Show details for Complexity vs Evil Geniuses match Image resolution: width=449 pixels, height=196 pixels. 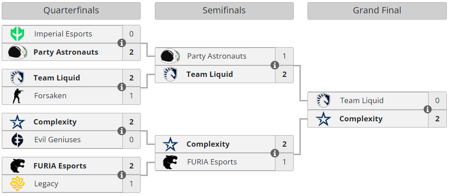[121, 131]
